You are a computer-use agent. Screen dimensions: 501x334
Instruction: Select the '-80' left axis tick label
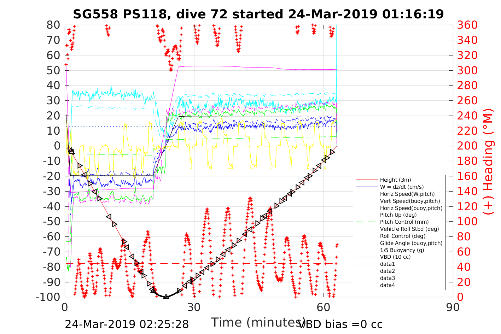click(52, 267)
